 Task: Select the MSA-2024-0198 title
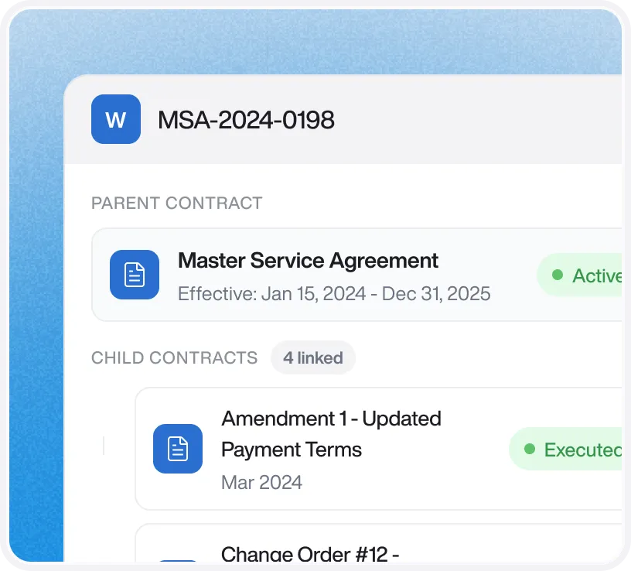coord(246,120)
